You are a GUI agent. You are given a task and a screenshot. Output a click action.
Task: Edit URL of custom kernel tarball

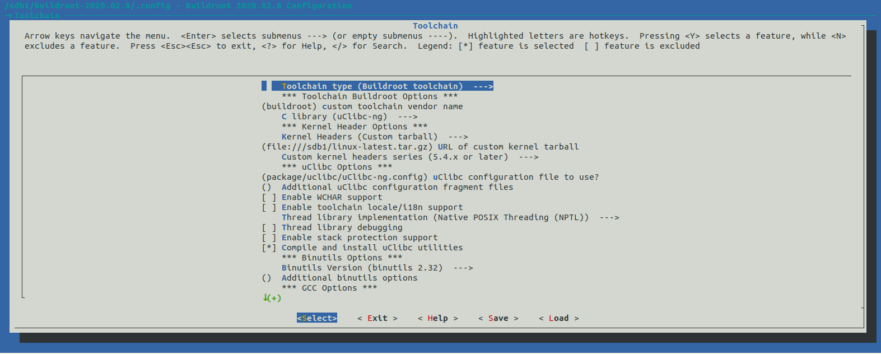pyautogui.click(x=420, y=147)
